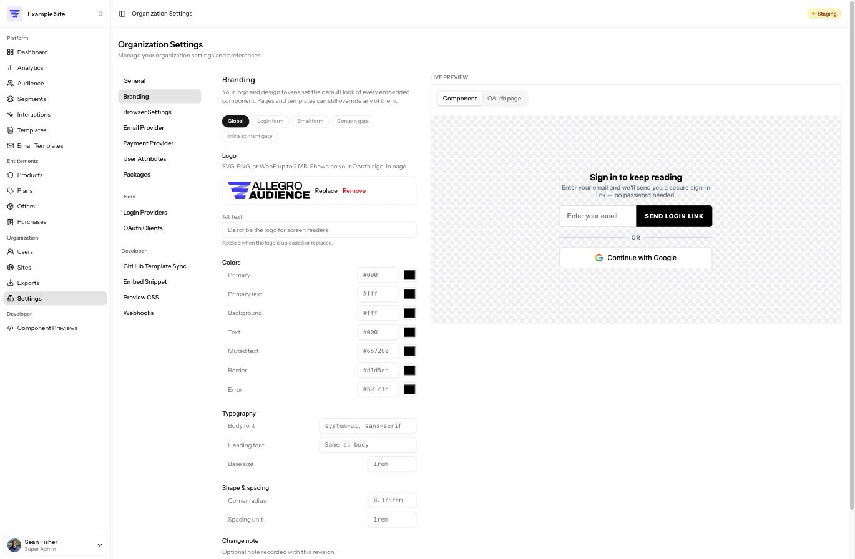Open the Component Previews code icon
Screen dimensions: 855x559
(11, 328)
